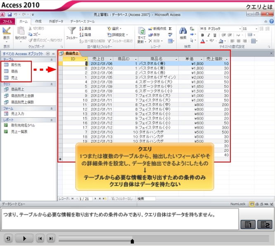Open the ファイル tab

click(x=7, y=21)
